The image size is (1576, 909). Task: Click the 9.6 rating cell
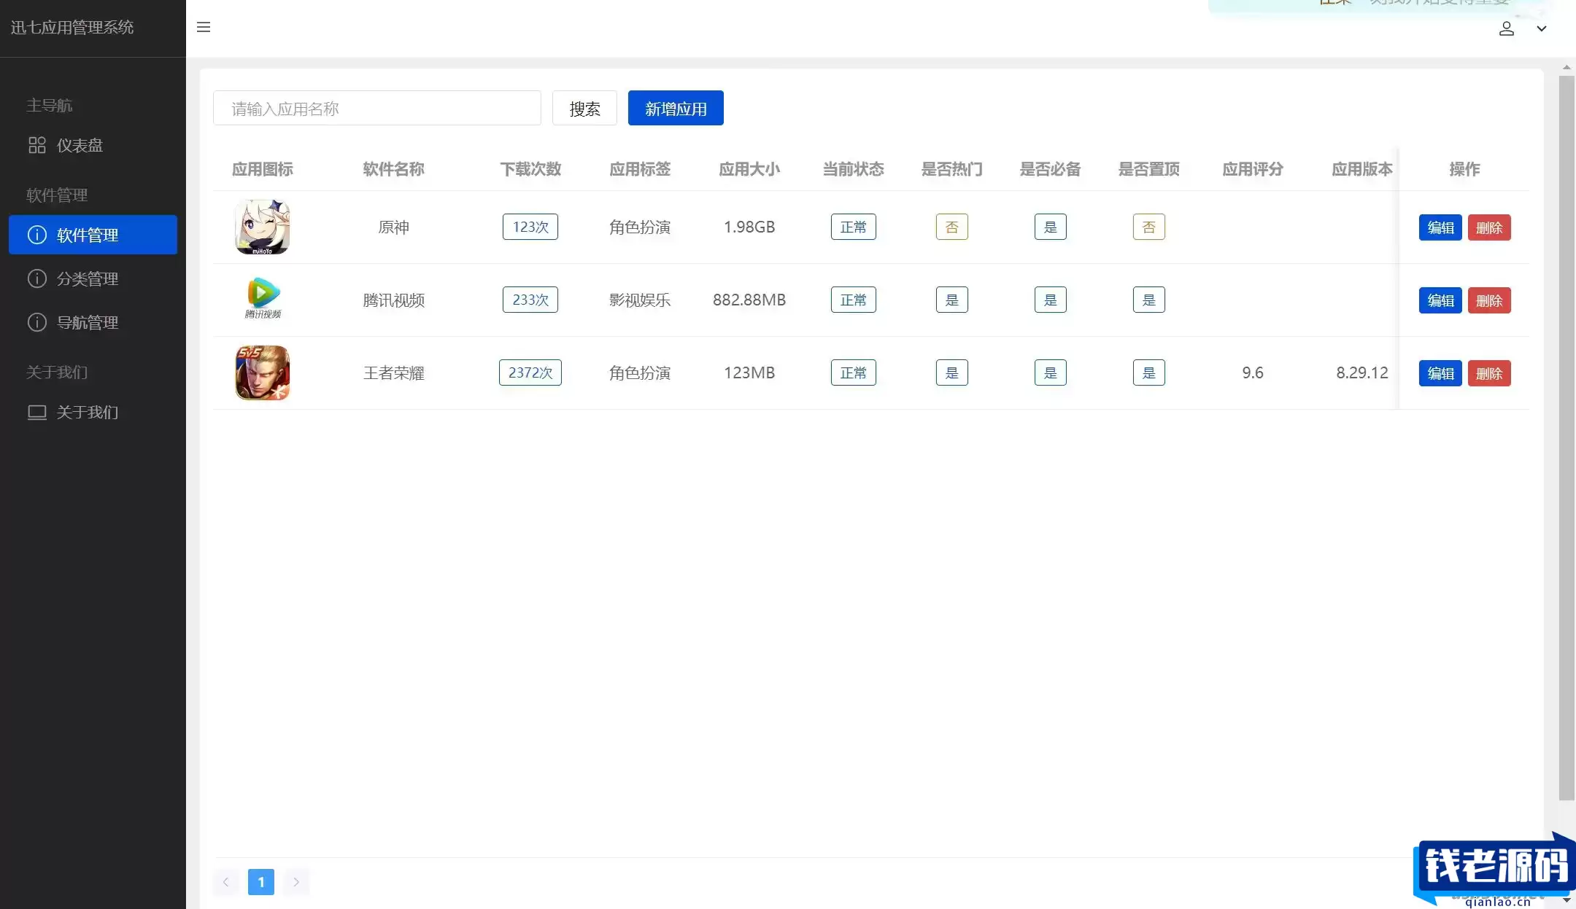pyautogui.click(x=1253, y=372)
